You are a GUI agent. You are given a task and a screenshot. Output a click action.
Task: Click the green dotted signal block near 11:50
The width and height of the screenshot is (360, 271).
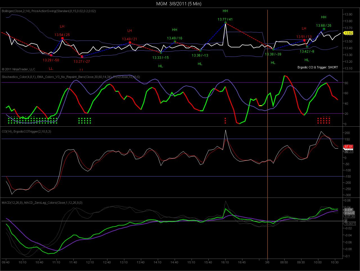pos(85,121)
